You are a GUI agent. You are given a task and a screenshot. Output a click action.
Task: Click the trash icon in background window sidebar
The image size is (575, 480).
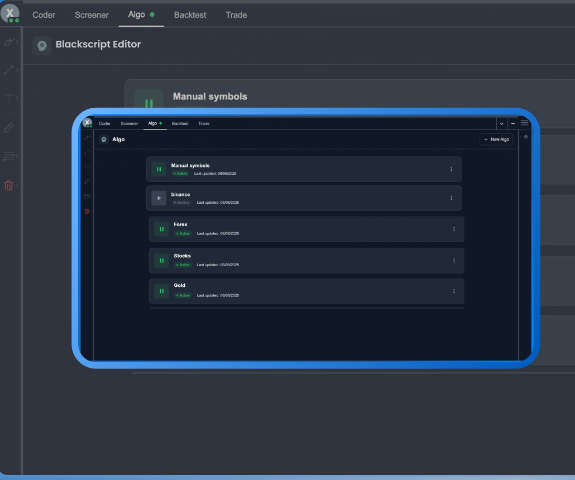9,185
